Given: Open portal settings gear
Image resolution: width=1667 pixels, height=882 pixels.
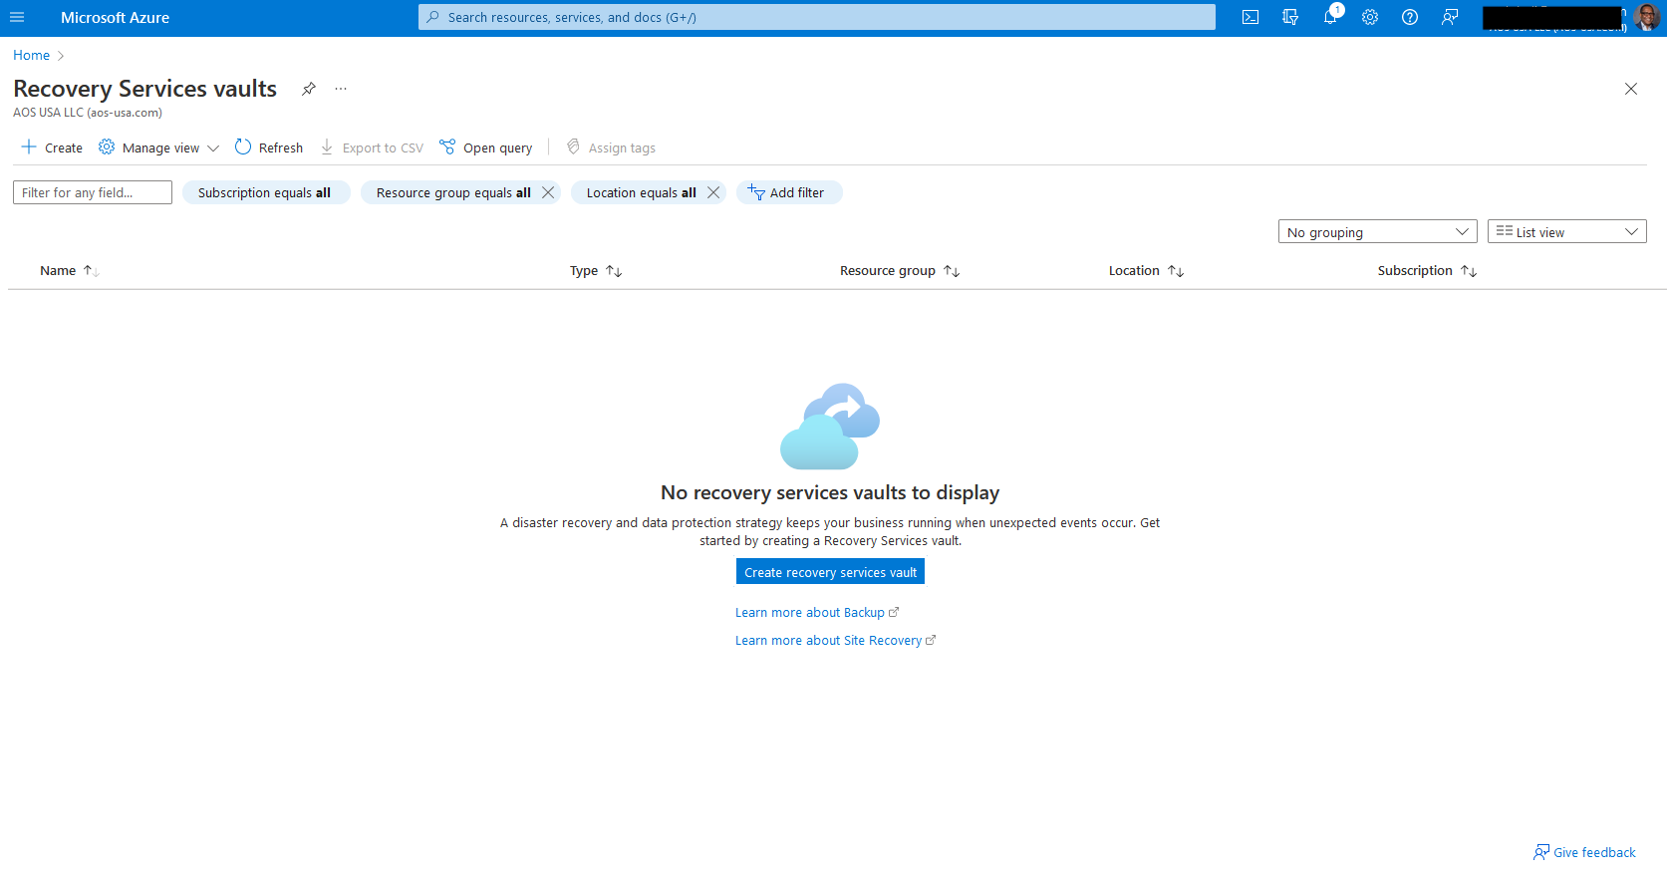Looking at the screenshot, I should [x=1370, y=17].
